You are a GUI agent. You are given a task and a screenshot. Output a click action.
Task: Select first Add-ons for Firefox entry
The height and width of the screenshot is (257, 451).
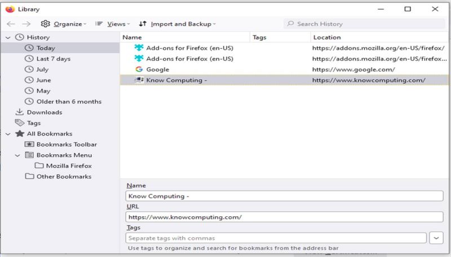tap(284, 48)
